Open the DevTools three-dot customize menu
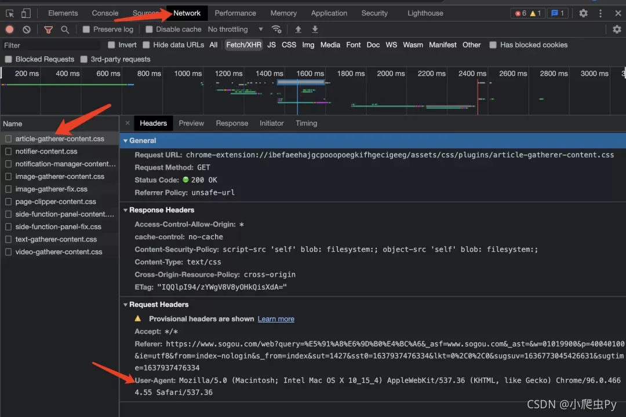Image resolution: width=626 pixels, height=417 pixels. [x=600, y=13]
